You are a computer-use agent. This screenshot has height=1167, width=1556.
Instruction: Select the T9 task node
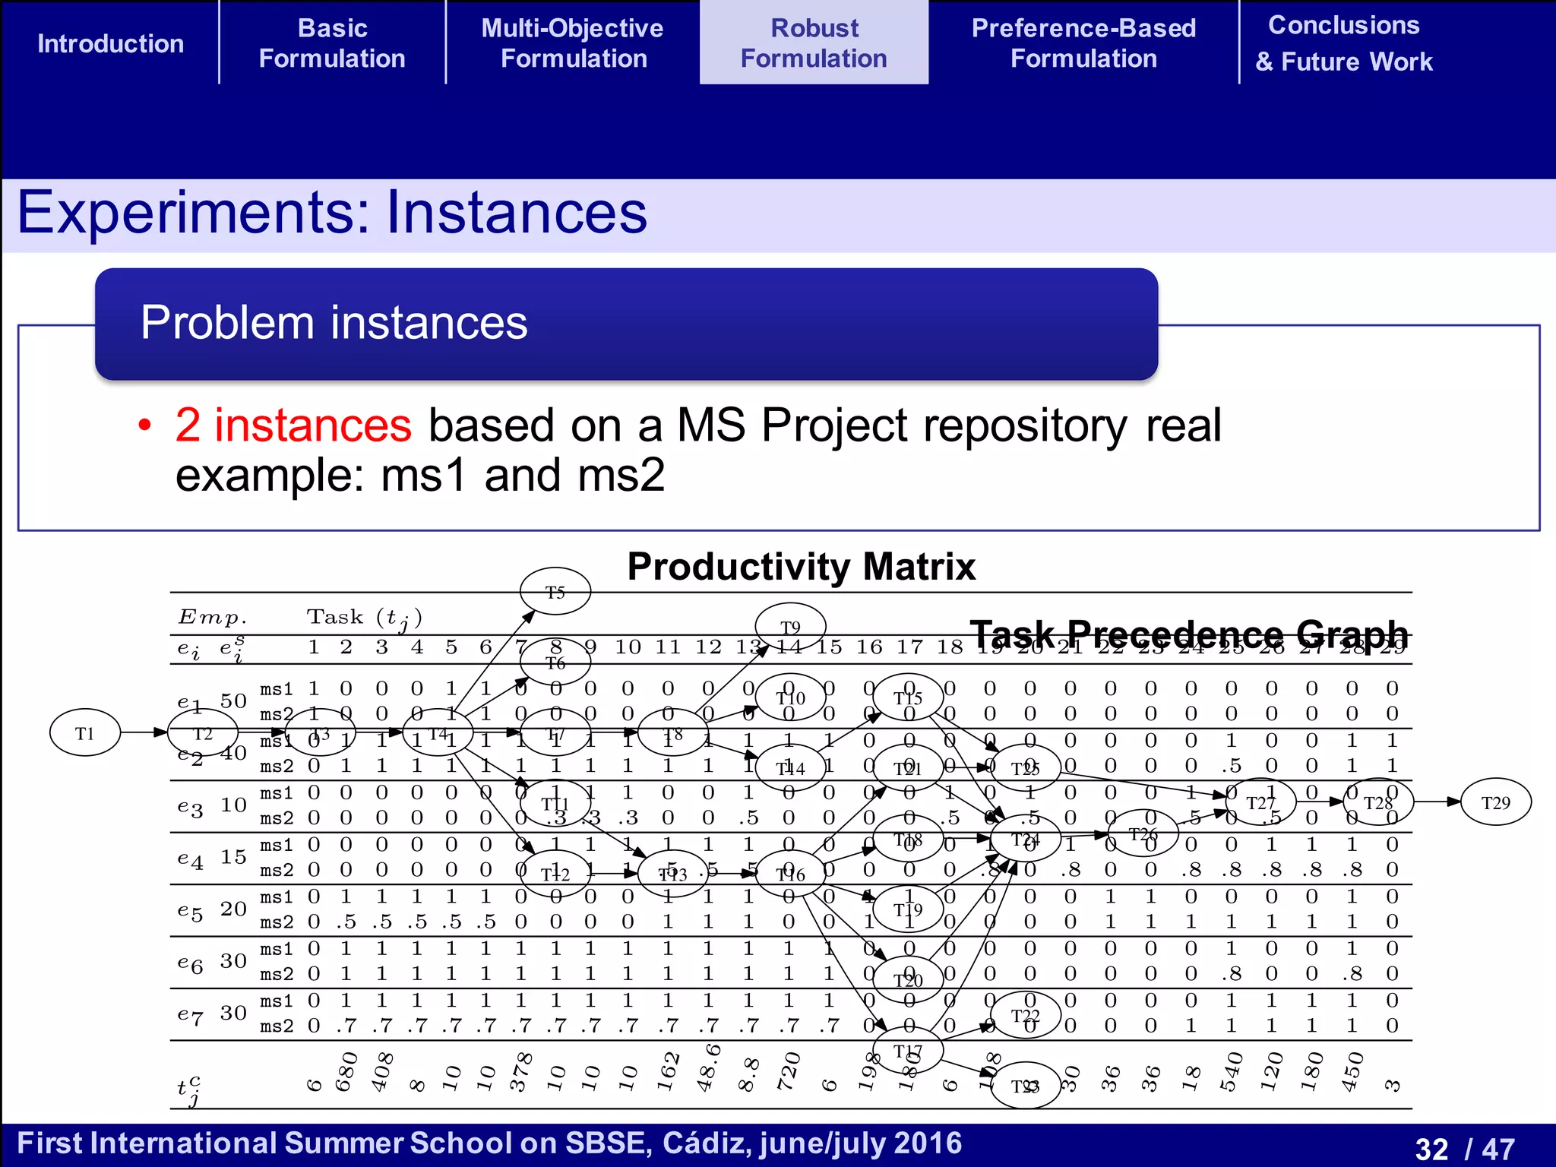791,627
